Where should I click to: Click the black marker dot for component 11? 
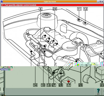(x=79, y=20)
